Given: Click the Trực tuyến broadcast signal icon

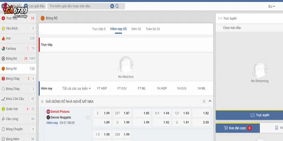Looking at the screenshot, I should point(220,18).
